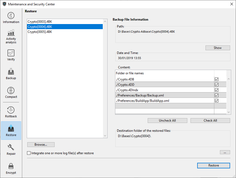The image size is (236, 178).
Task: Open destination folder chooser ellipsis button
Action: pos(225,152)
